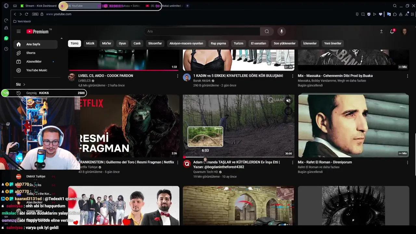Screen dimensions: 416x234
Task: Open options menu for LVBEL C5 video
Action: [x=177, y=76]
